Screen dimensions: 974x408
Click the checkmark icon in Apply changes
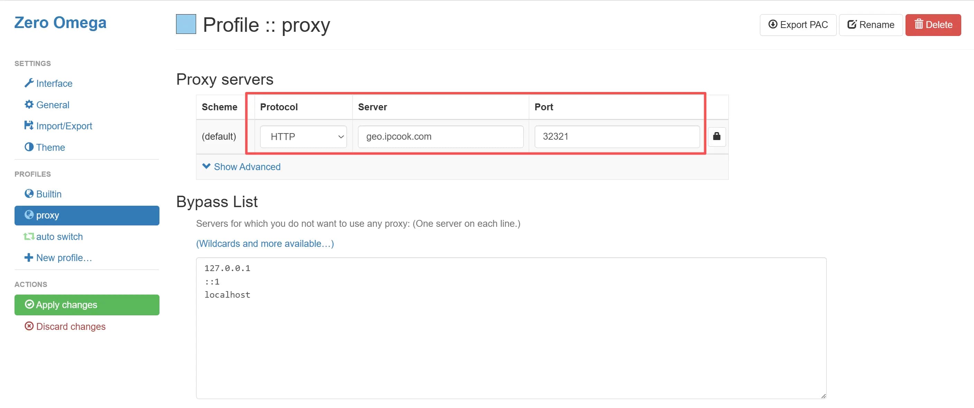pos(29,304)
